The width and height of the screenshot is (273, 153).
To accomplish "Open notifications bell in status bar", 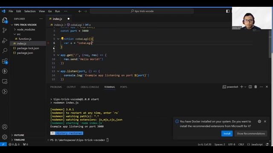I will pyautogui.click(x=267, y=144).
